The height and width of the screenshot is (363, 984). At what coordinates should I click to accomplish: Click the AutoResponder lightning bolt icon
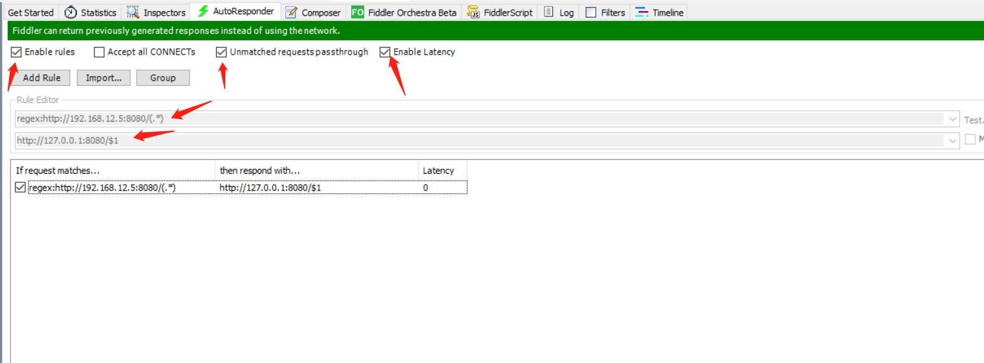(x=203, y=11)
